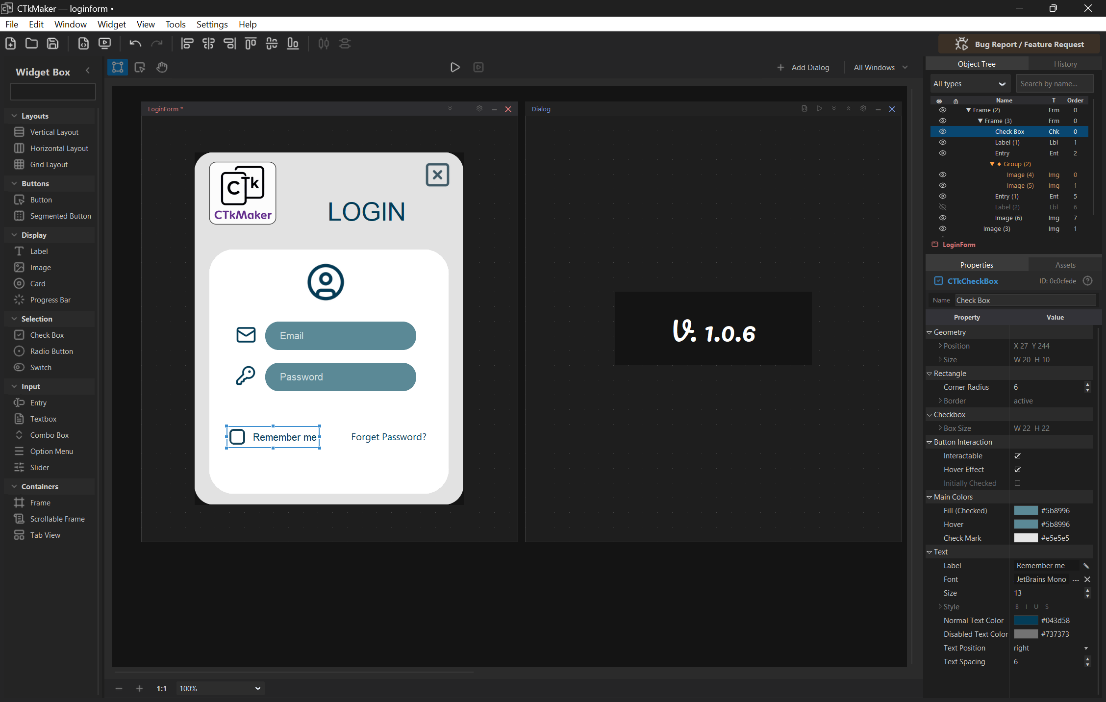The height and width of the screenshot is (702, 1106).
Task: Open the Settings menu
Action: coord(212,24)
